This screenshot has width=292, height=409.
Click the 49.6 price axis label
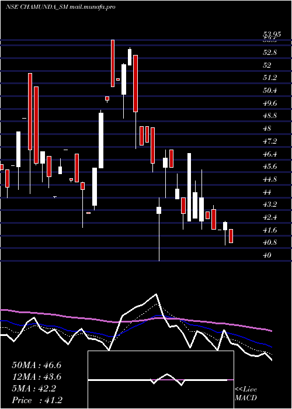coord(269,103)
